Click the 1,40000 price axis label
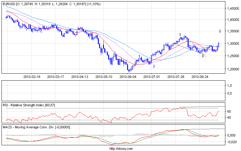241x151 pixels. 233,20
